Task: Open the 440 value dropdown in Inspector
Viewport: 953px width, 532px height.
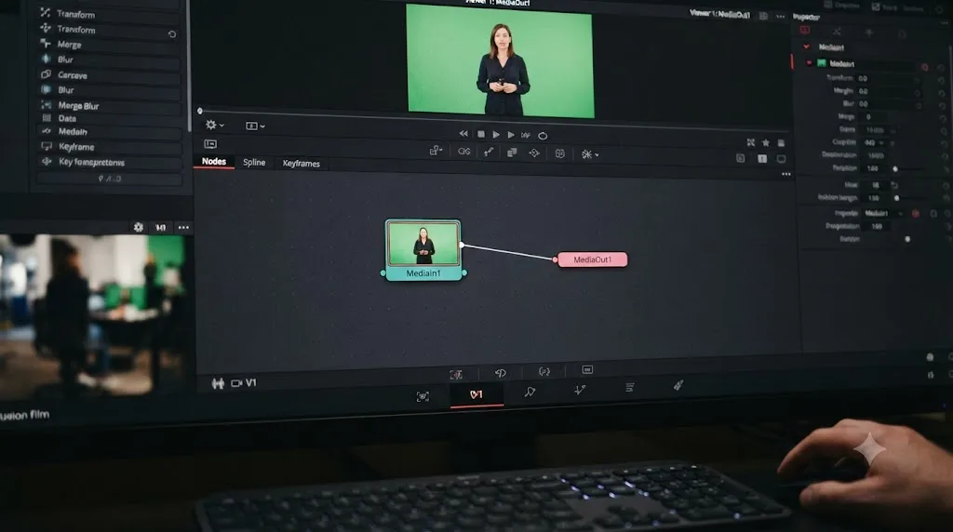Action: click(x=874, y=142)
